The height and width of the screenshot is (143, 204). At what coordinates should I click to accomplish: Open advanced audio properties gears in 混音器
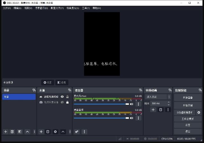(x=77, y=132)
